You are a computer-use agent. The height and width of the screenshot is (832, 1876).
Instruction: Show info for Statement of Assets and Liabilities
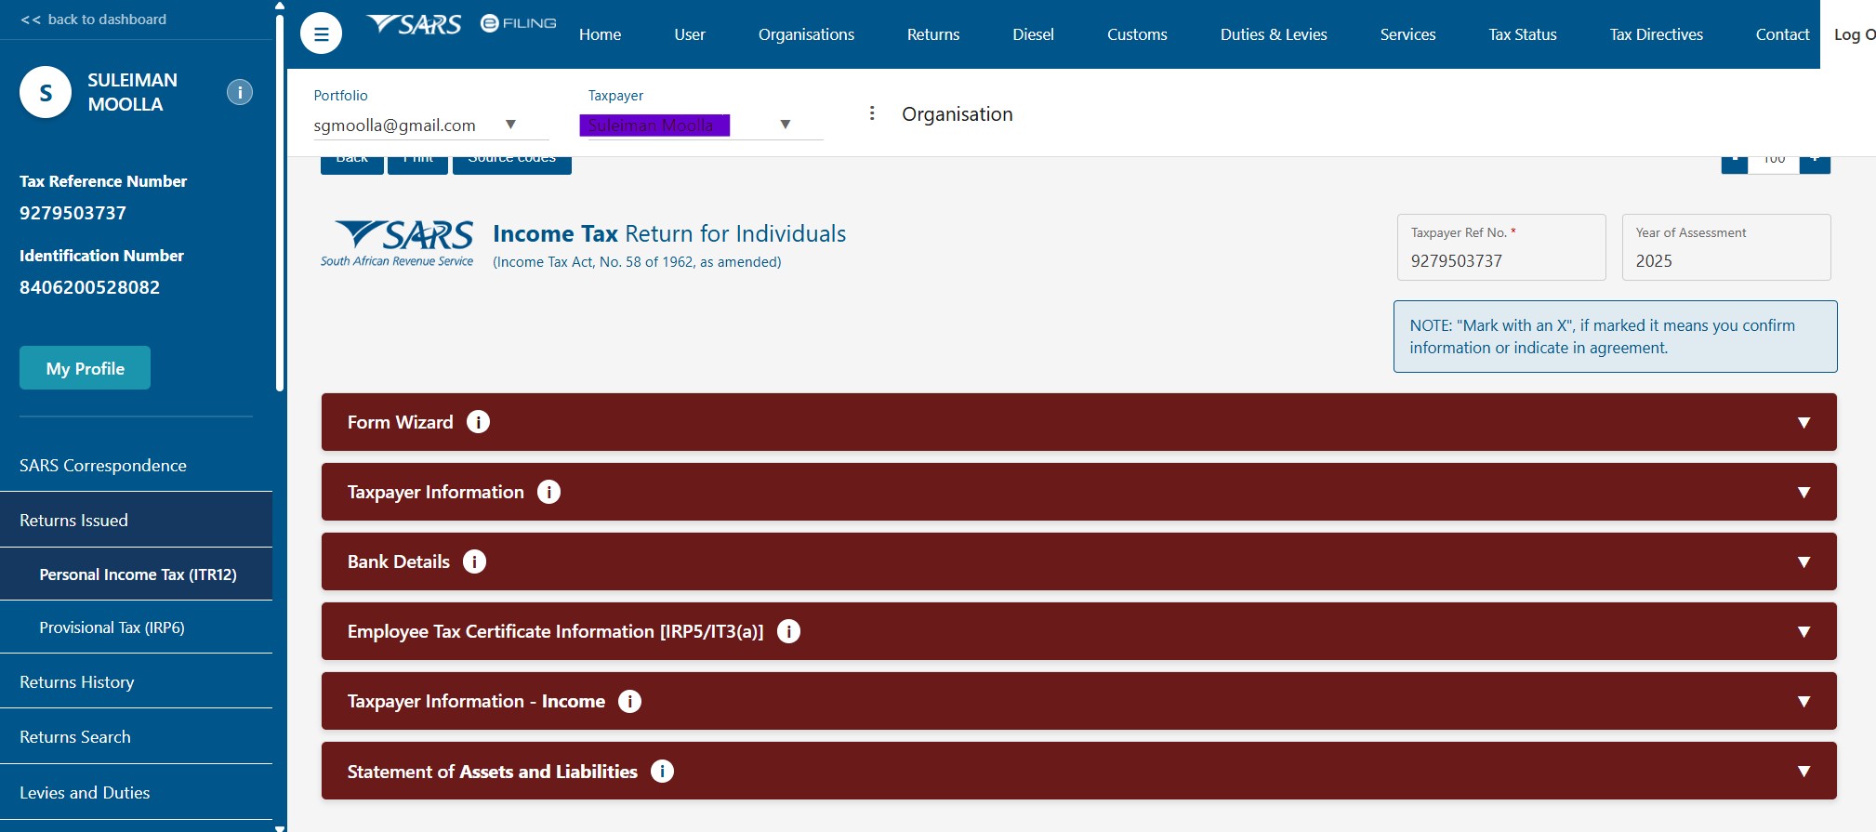(662, 771)
